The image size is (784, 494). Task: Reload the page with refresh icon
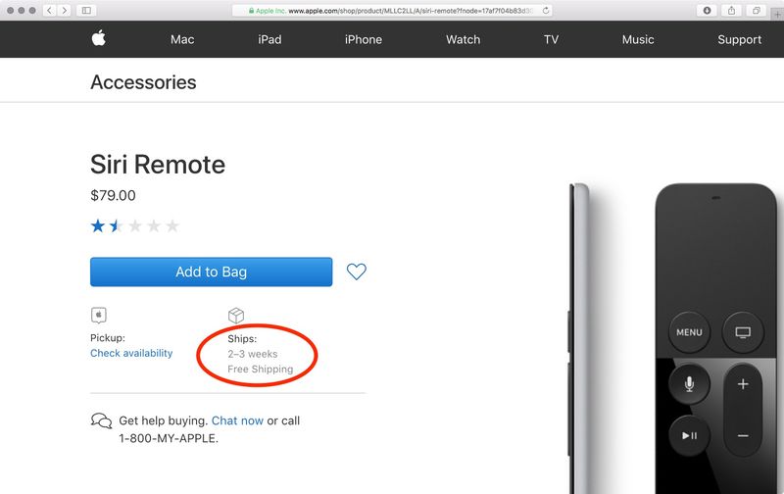point(546,10)
